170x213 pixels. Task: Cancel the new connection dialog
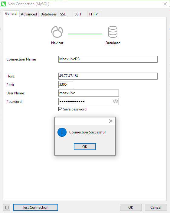(x=156, y=208)
